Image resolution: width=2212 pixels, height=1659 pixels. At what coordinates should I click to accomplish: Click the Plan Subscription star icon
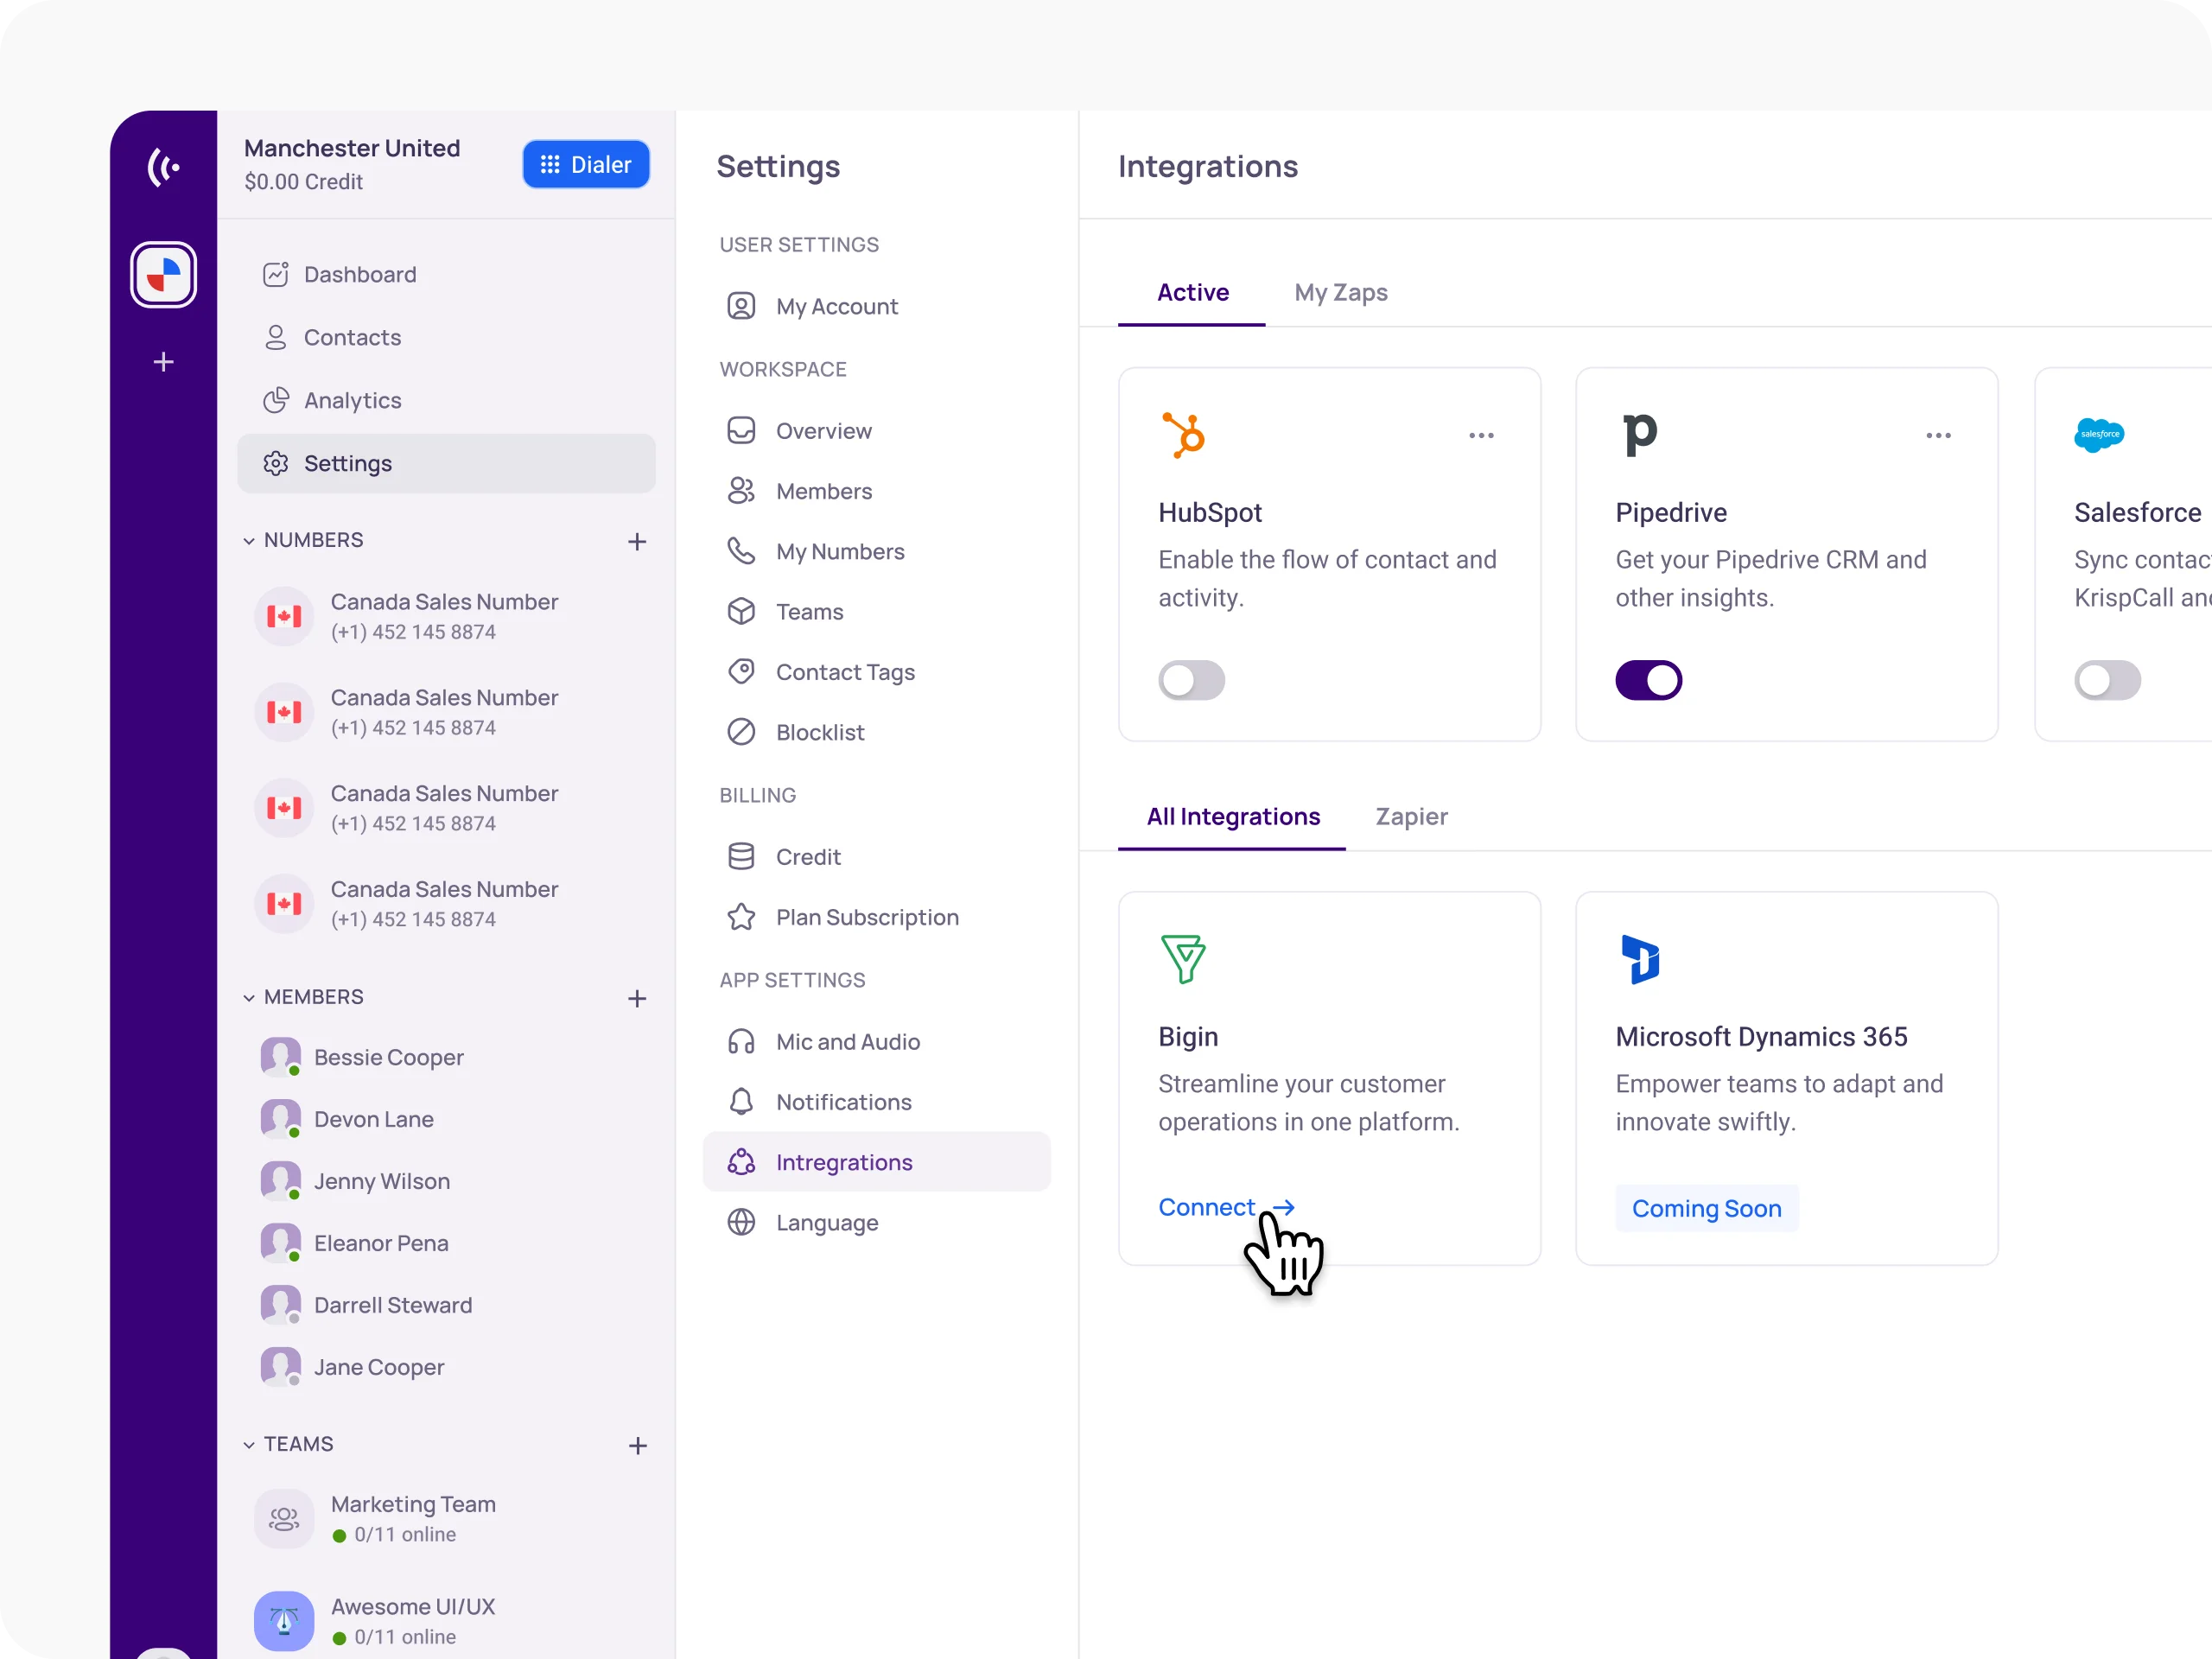(741, 917)
